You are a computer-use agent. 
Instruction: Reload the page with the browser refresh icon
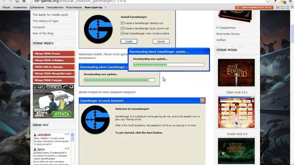tap(17, 1)
